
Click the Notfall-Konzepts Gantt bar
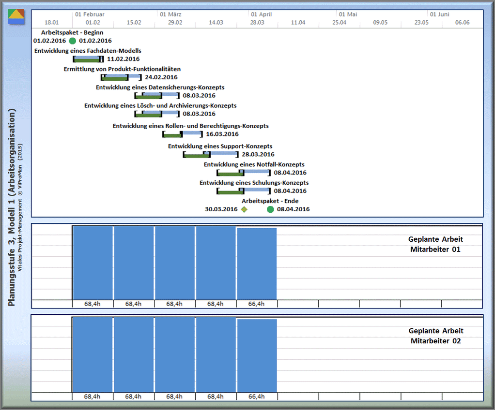pyautogui.click(x=244, y=173)
